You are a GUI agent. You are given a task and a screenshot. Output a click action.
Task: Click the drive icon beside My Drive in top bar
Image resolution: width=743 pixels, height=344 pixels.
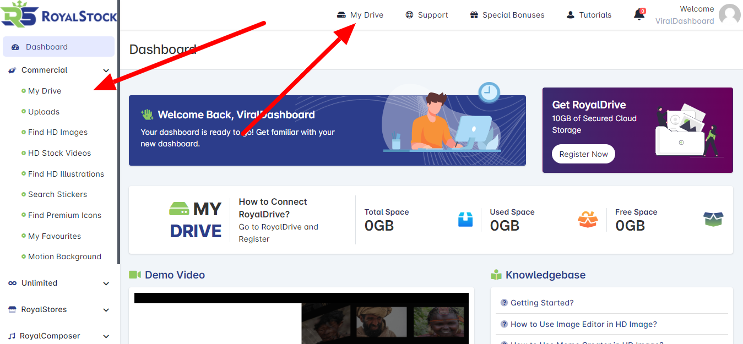coord(341,15)
